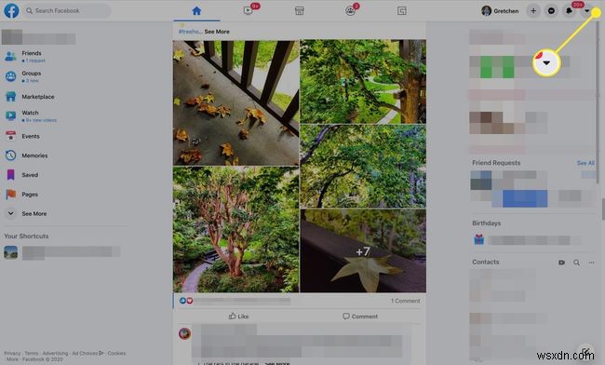Click the commenter's profile avatar
This screenshot has width=605, height=365.
pyautogui.click(x=185, y=333)
